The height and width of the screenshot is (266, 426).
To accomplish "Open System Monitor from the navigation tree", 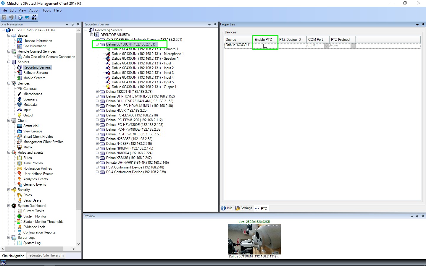I will tap(35, 216).
